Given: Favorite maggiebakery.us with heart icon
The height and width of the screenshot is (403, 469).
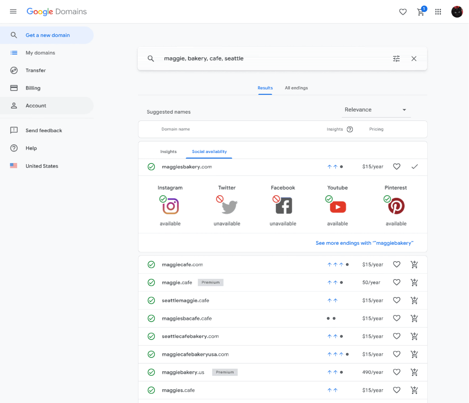Looking at the screenshot, I should (397, 372).
